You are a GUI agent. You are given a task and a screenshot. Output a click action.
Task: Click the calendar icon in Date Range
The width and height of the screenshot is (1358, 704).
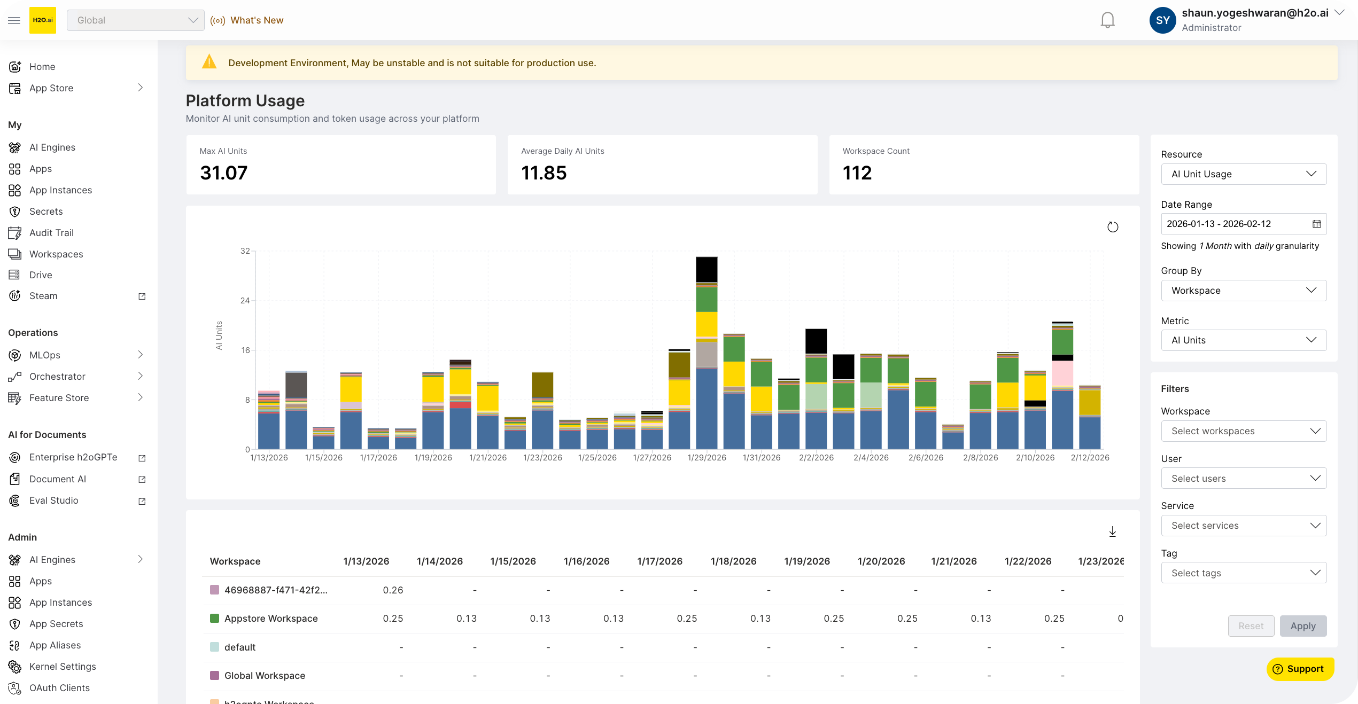click(1317, 223)
